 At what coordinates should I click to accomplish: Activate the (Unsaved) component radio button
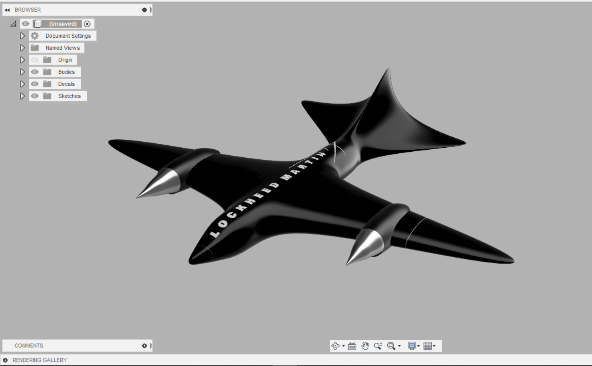pos(87,24)
